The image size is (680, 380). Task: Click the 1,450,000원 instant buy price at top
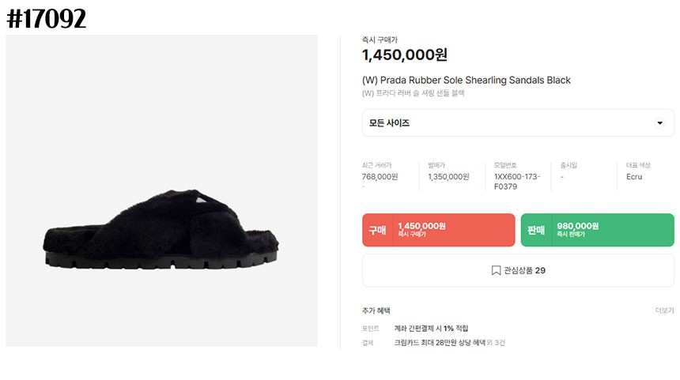pyautogui.click(x=405, y=55)
